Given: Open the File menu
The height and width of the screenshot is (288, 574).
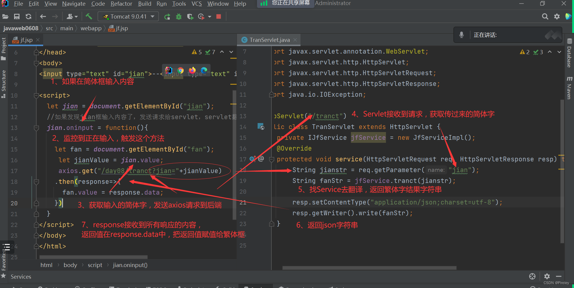Looking at the screenshot, I should tap(18, 4).
